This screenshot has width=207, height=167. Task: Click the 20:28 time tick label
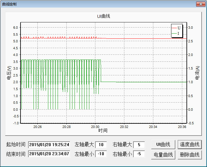point(66,127)
